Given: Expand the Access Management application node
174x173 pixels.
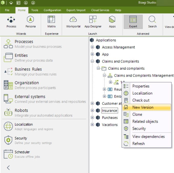Looking at the screenshot, I should point(92,47).
